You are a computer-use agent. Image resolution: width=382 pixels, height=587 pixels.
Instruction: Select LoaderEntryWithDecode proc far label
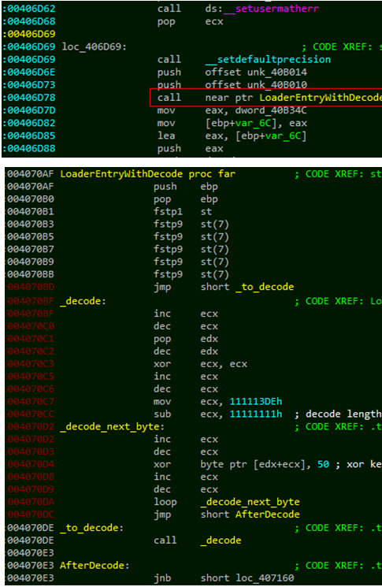click(x=148, y=174)
